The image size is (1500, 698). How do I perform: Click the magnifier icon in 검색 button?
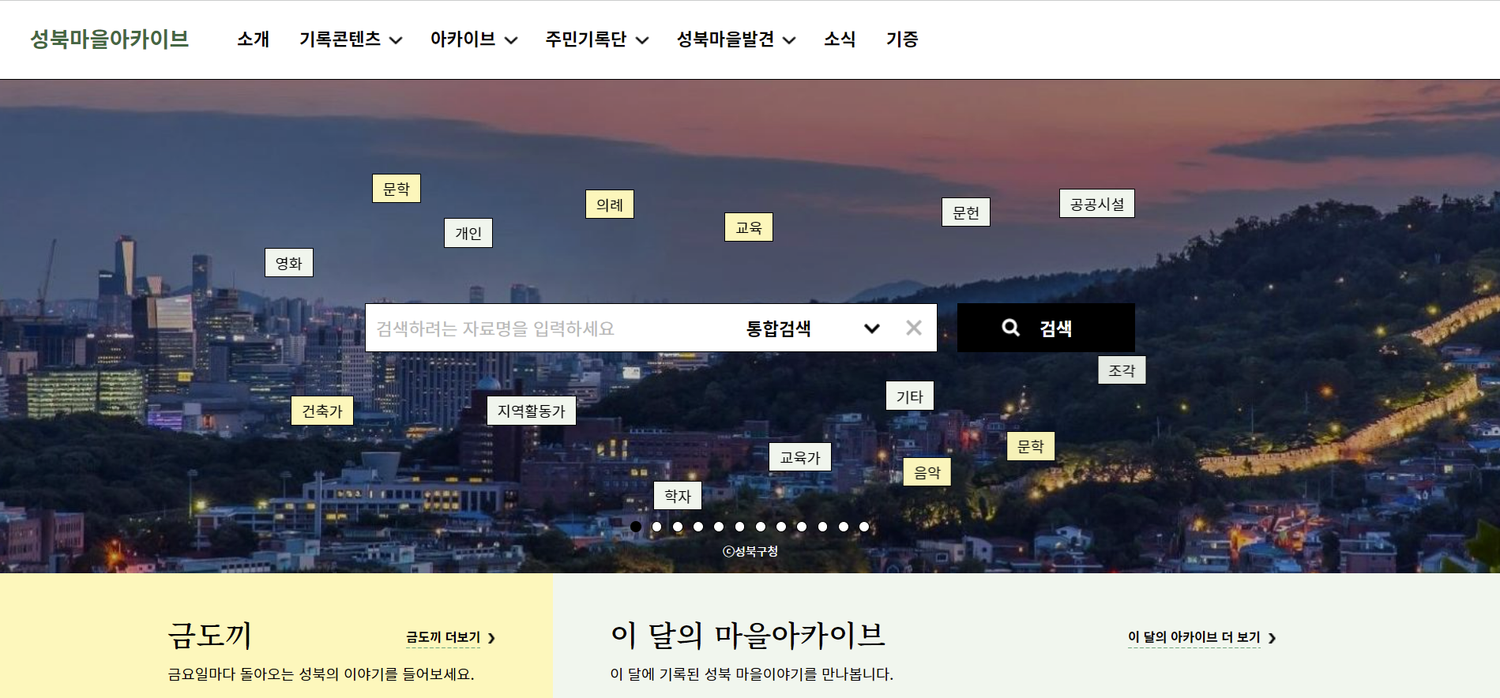coord(1010,328)
